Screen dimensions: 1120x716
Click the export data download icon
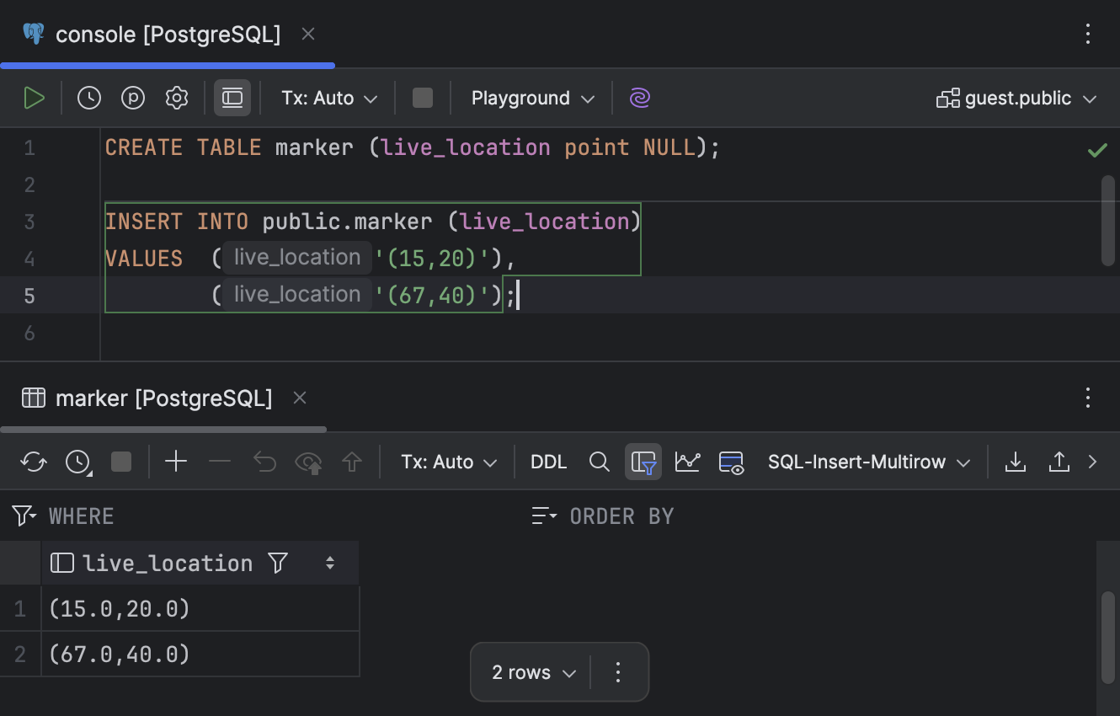pos(1016,462)
